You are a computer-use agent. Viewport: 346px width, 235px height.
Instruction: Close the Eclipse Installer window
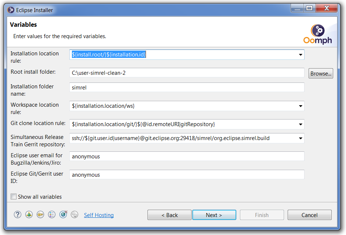[x=327, y=8]
